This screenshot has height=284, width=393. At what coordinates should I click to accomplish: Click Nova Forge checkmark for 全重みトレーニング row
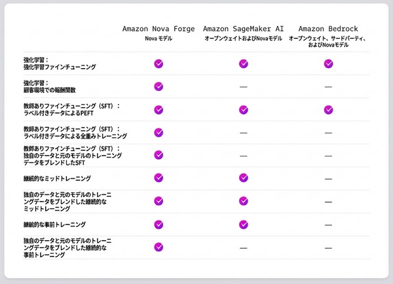pyautogui.click(x=158, y=132)
